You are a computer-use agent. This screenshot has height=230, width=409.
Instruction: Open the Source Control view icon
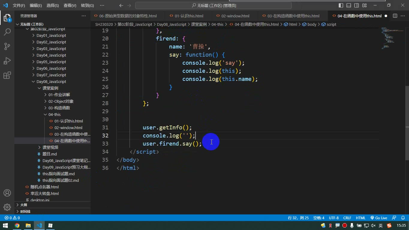[x=7, y=46]
